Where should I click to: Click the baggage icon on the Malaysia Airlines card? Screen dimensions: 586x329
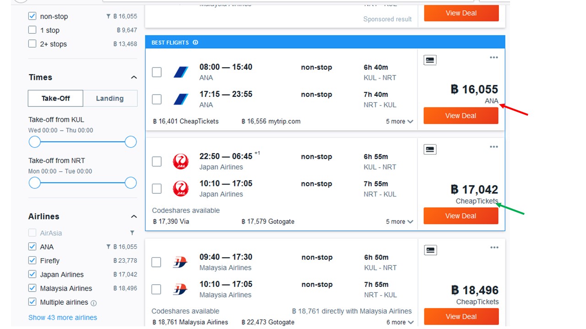click(x=430, y=250)
